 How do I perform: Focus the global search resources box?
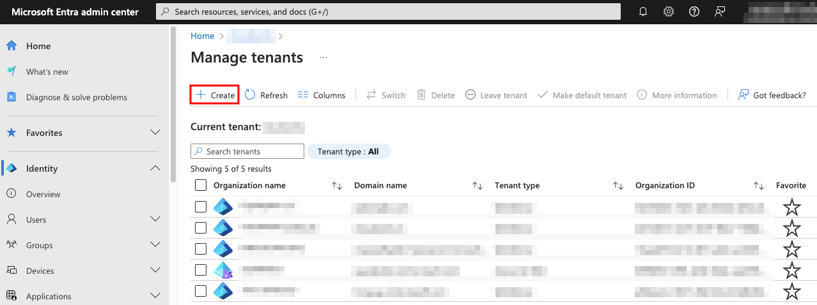(x=389, y=11)
